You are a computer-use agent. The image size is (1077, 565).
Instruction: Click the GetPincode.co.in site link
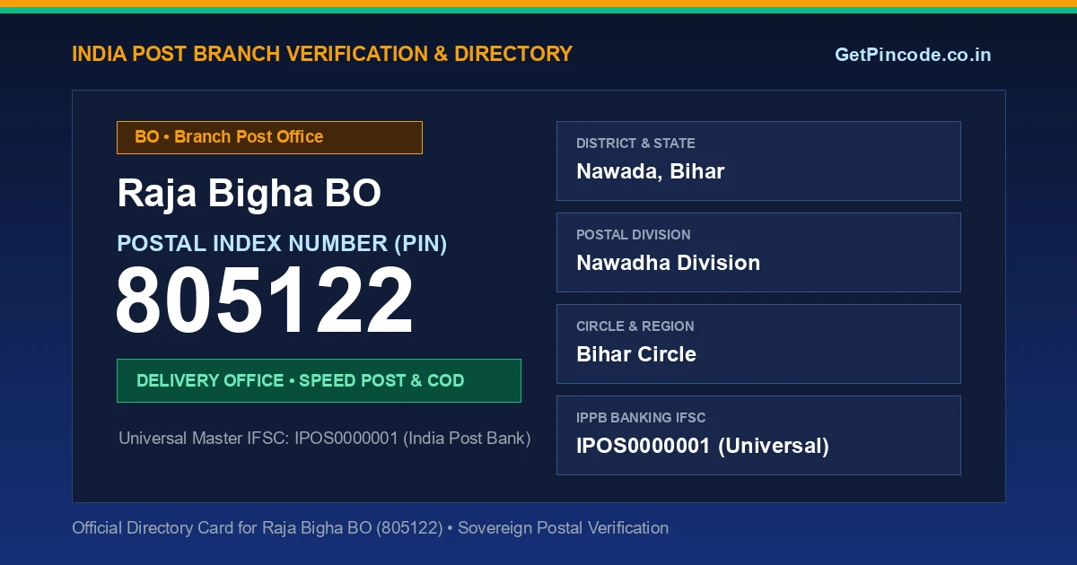point(913,55)
